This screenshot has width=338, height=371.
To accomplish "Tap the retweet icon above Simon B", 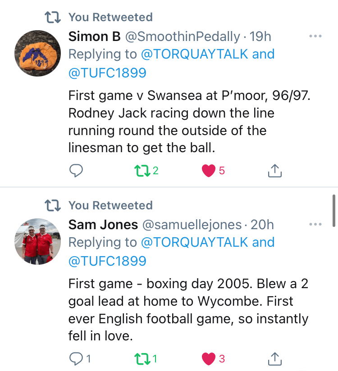I will pos(53,17).
